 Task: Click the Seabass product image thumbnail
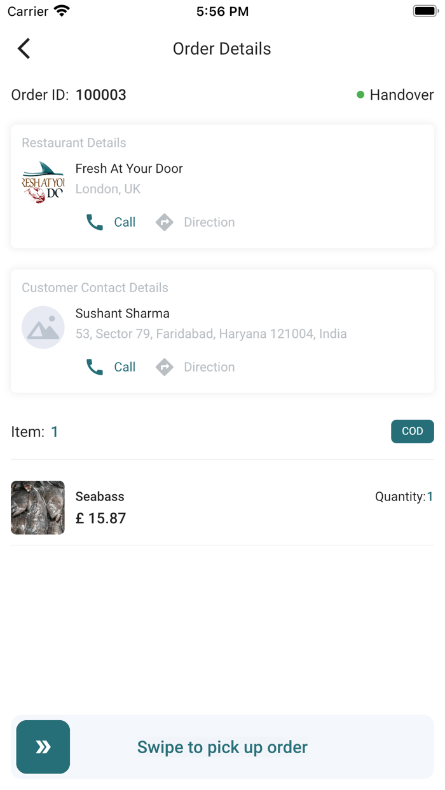pyautogui.click(x=38, y=507)
